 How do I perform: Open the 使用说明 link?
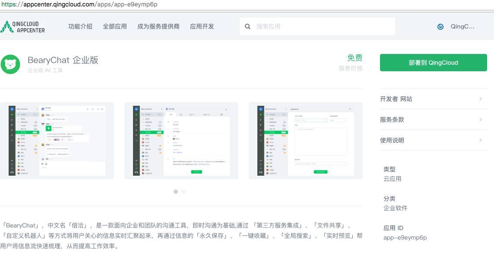pyautogui.click(x=392, y=140)
